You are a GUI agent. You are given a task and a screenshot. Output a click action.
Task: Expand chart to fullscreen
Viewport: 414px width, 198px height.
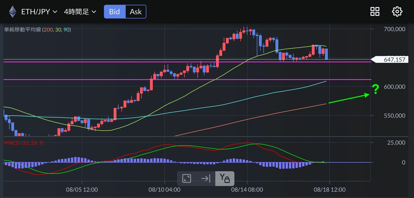187,178
